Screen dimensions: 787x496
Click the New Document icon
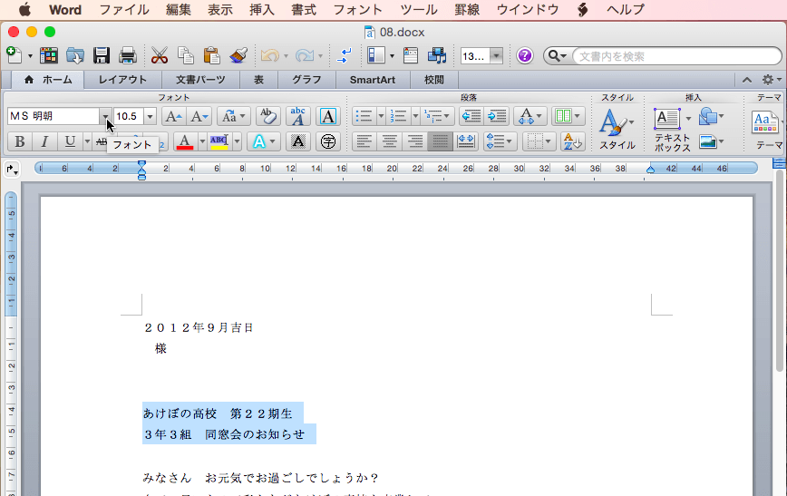[x=14, y=55]
